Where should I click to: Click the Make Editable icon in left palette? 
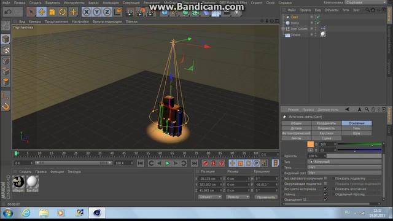(6, 26)
